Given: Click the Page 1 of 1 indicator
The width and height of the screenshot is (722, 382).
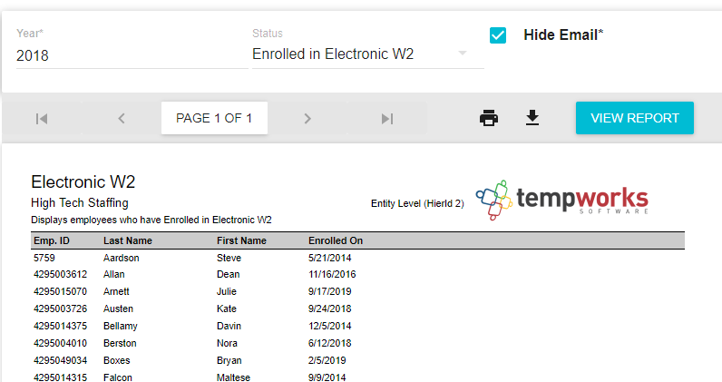Looking at the screenshot, I should tap(214, 118).
